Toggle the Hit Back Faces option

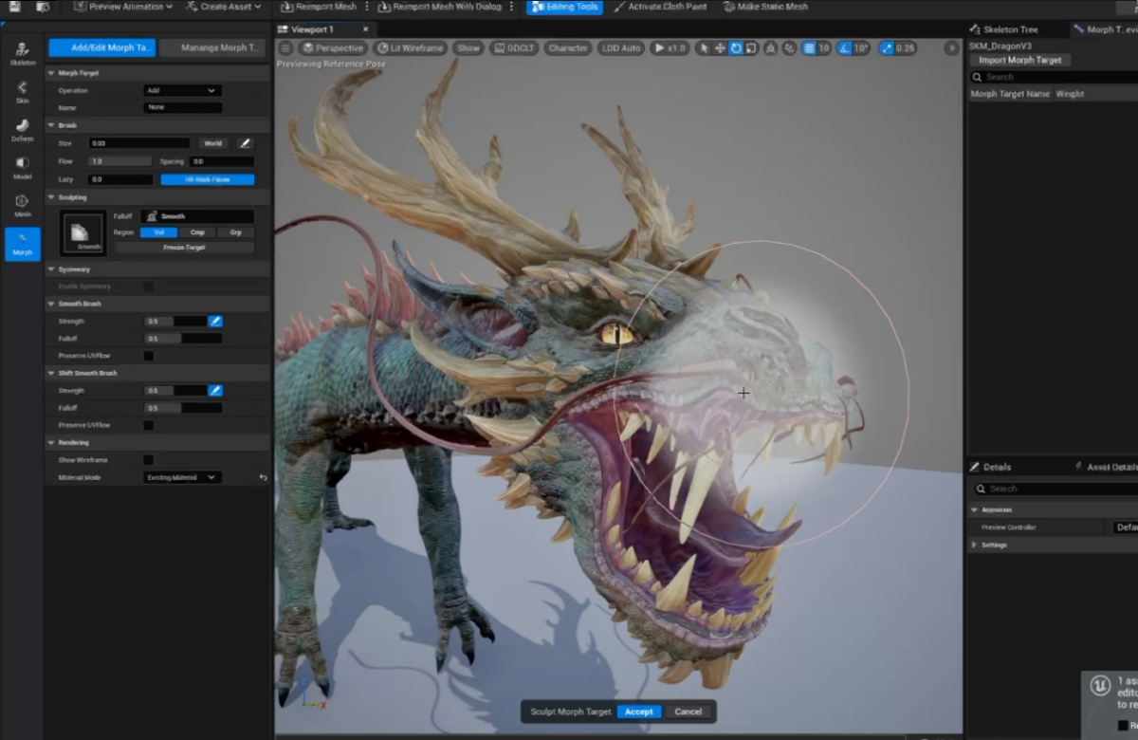click(208, 179)
